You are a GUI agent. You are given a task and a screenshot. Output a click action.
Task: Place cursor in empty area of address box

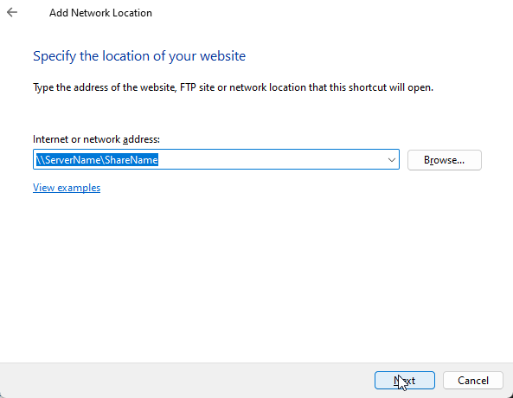(272, 160)
